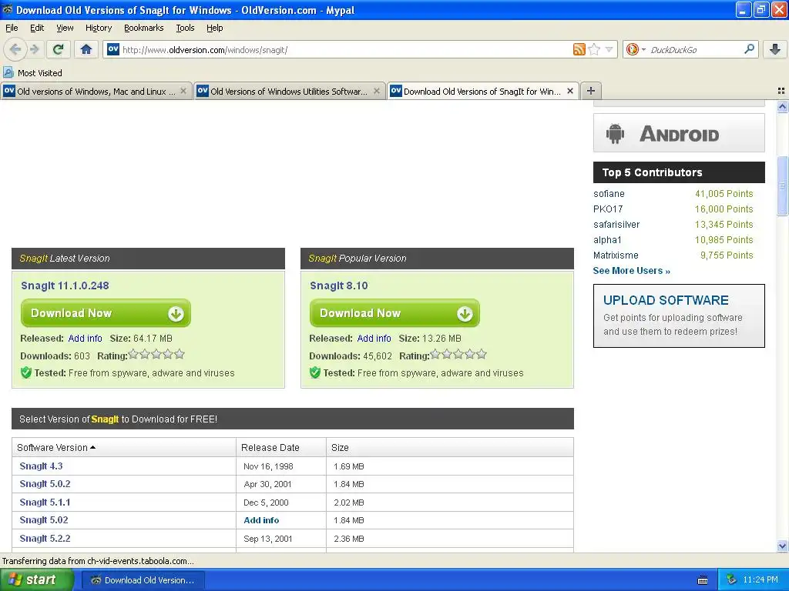The width and height of the screenshot is (789, 591).
Task: Open contributor sofiane's profile
Action: 609,193
